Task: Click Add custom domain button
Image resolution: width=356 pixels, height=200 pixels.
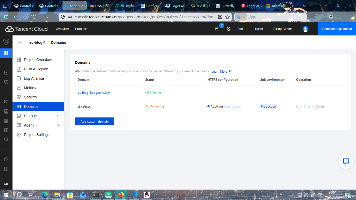Action: [95, 121]
